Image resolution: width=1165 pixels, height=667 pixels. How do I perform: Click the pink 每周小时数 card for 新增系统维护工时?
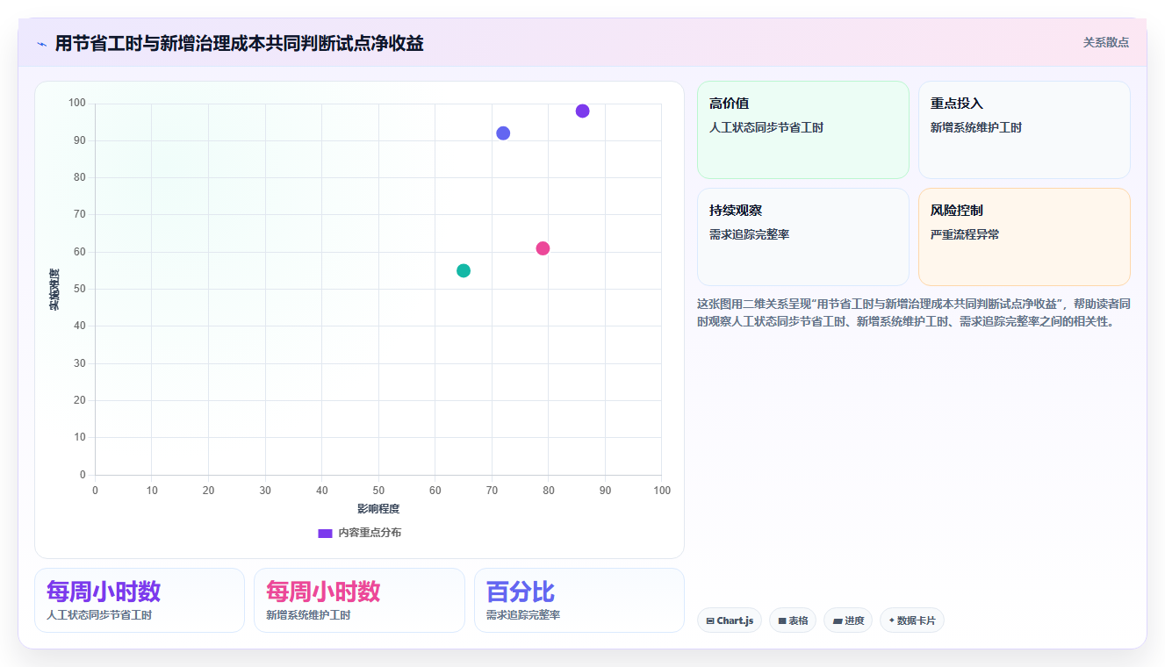(359, 600)
